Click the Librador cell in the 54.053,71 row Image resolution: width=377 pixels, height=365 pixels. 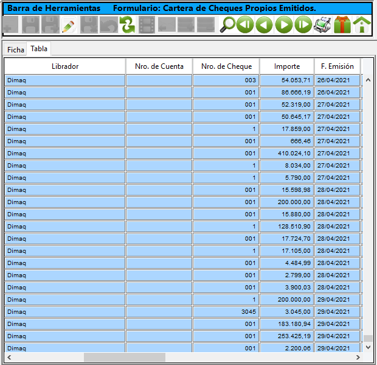tap(65, 80)
